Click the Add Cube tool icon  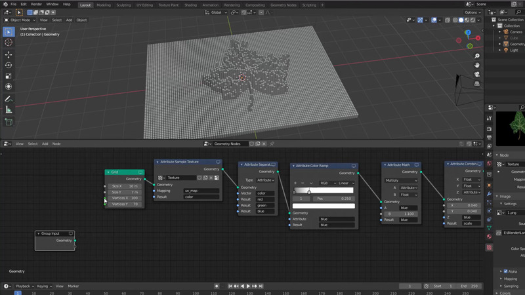9,122
